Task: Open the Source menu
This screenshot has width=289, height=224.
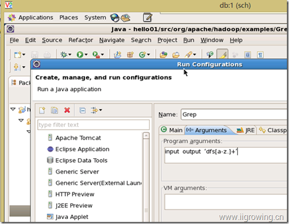Action: click(52, 40)
